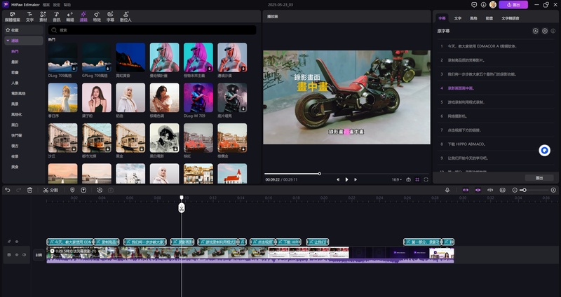Open the 素材 elements tool
Screen dimensions: 561x297
(43, 17)
